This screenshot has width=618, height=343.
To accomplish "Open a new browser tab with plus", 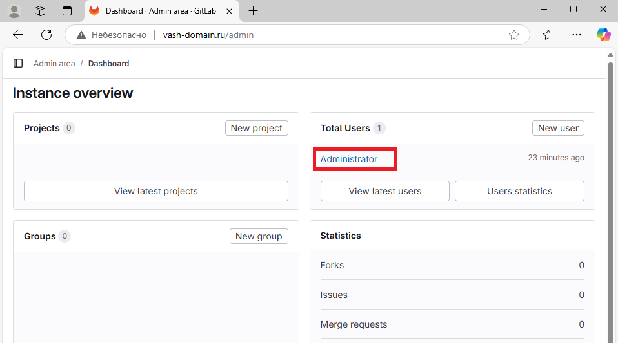I will [253, 11].
